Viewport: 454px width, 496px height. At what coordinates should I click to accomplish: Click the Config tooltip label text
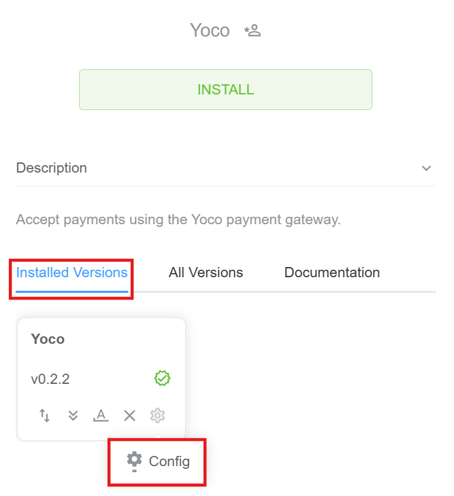point(169,461)
